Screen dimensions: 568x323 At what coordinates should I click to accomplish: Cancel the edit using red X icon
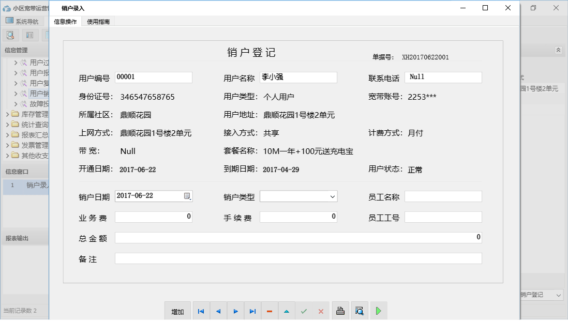(x=321, y=311)
